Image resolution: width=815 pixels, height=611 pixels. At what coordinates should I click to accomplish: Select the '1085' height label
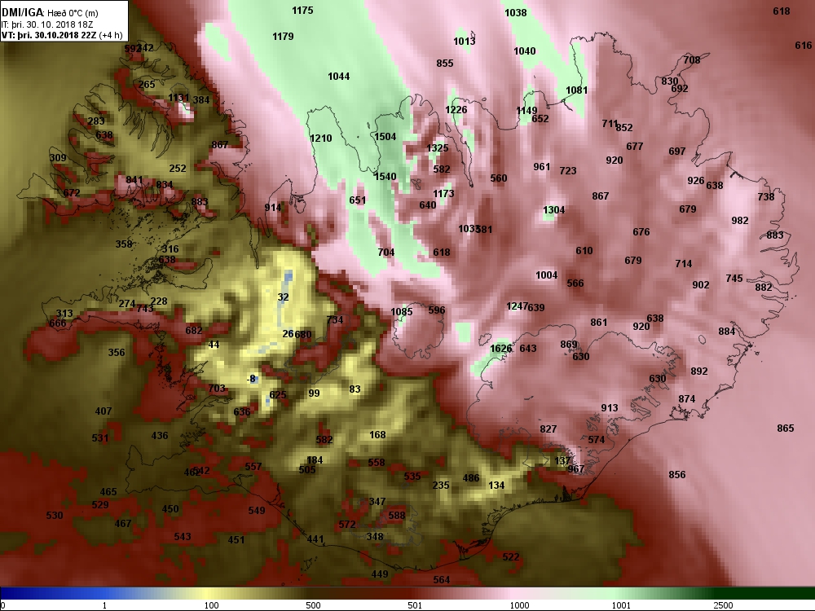(401, 312)
